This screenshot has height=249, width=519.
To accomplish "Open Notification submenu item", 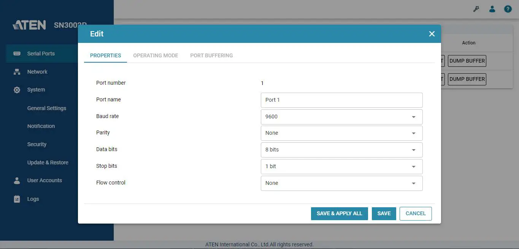I will click(41, 126).
